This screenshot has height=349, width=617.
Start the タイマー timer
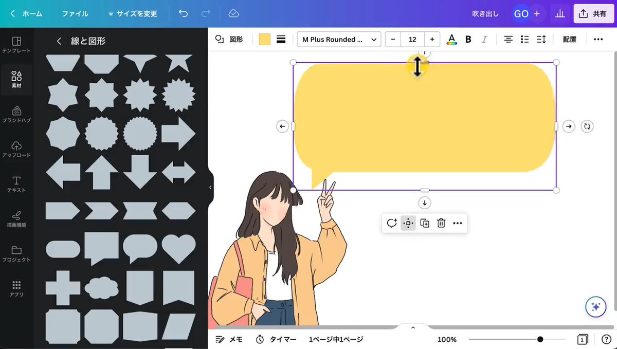pos(276,339)
